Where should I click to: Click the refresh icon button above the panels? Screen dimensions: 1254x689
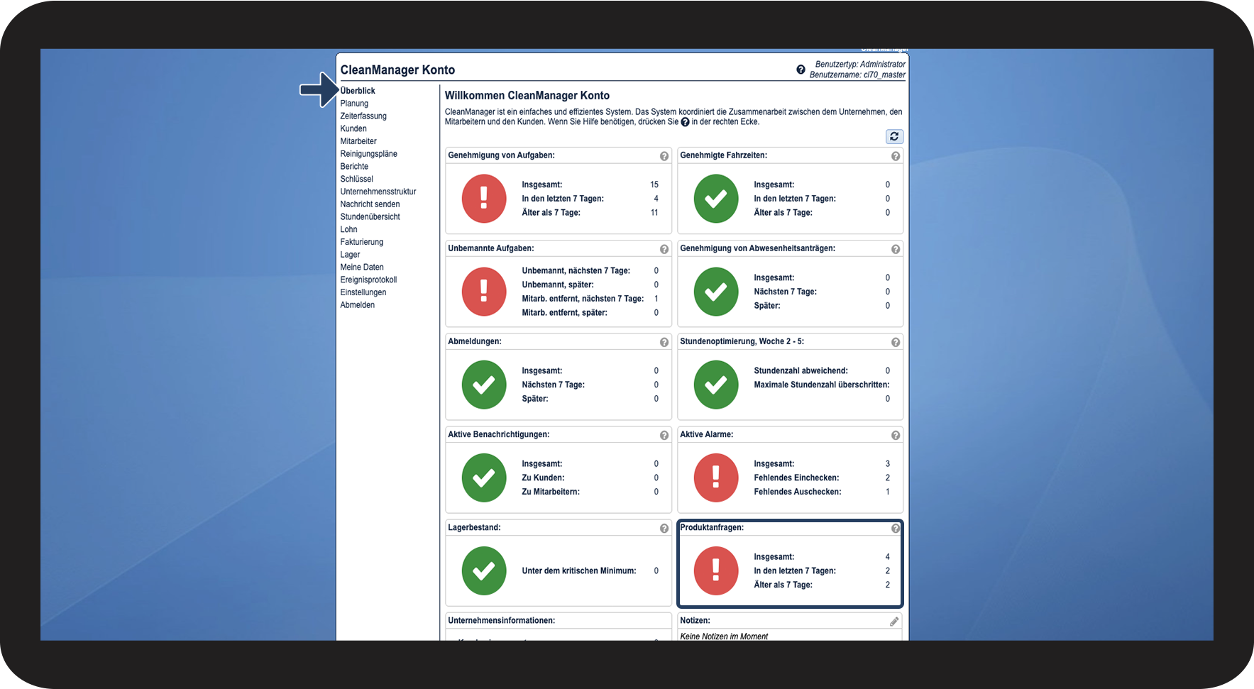point(894,136)
